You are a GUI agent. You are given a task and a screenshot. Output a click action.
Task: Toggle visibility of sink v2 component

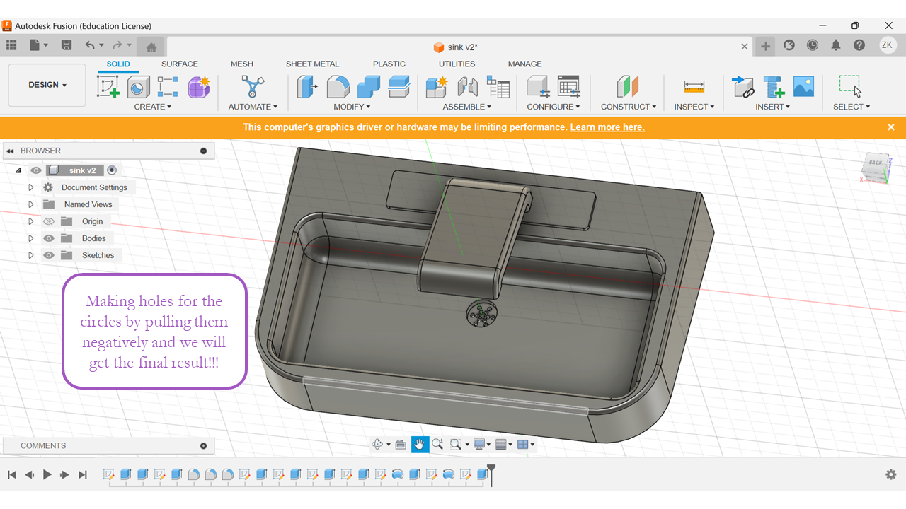coord(36,170)
